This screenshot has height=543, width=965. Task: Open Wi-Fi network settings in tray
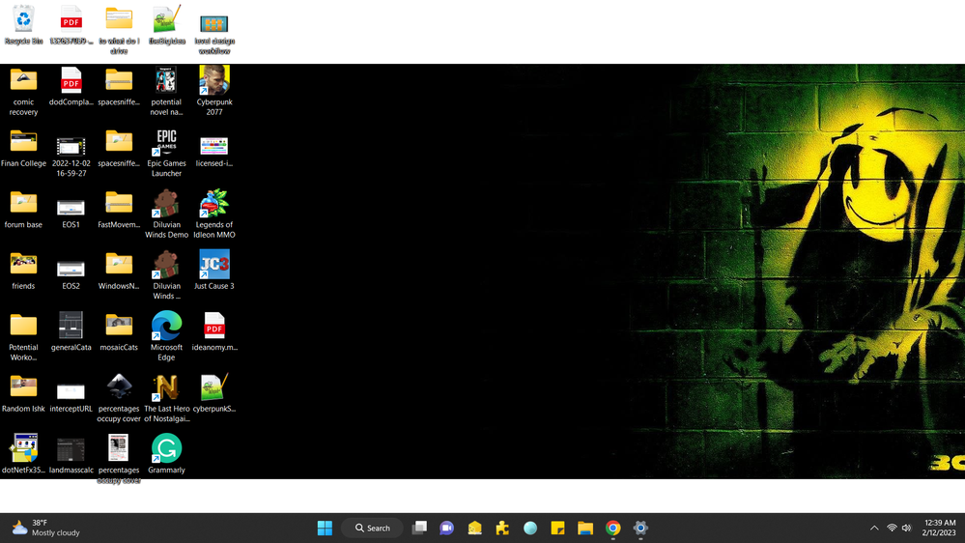coord(892,528)
